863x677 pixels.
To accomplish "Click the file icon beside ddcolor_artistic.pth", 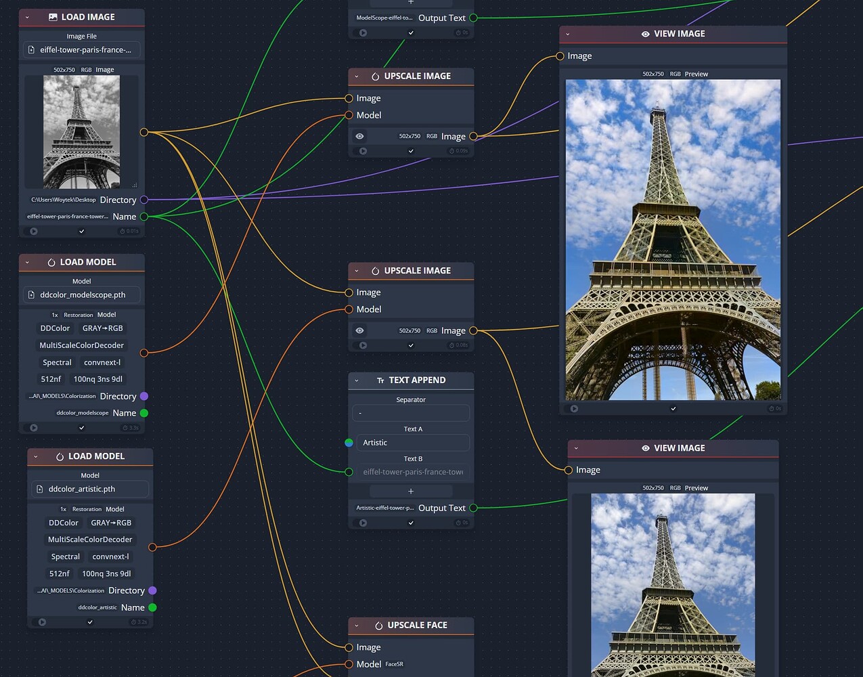I will pyautogui.click(x=40, y=489).
